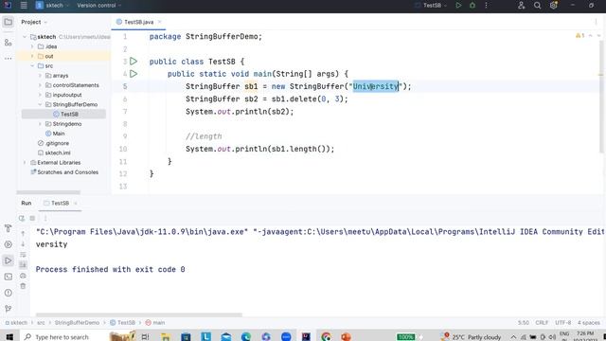606x341 pixels.
Task: Open more run actions menu
Action: coord(486,6)
